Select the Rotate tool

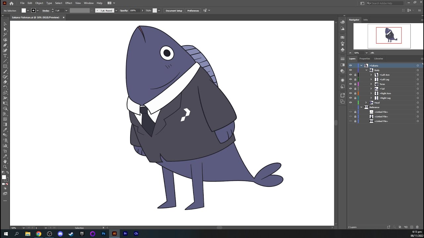click(5, 87)
